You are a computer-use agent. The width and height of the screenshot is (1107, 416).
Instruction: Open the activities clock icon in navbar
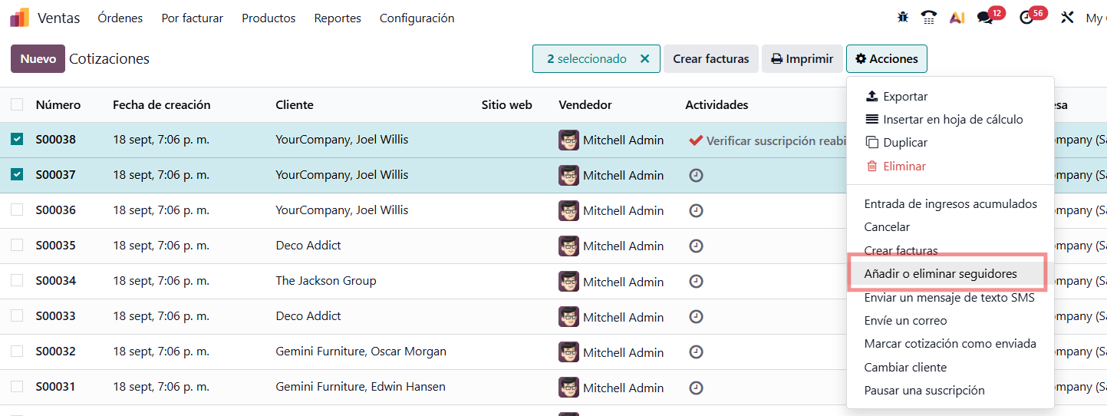point(1026,18)
